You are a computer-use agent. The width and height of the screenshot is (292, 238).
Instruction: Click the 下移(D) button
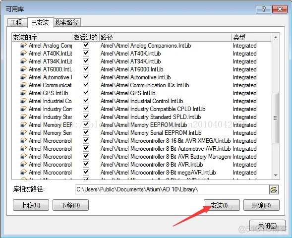point(70,205)
